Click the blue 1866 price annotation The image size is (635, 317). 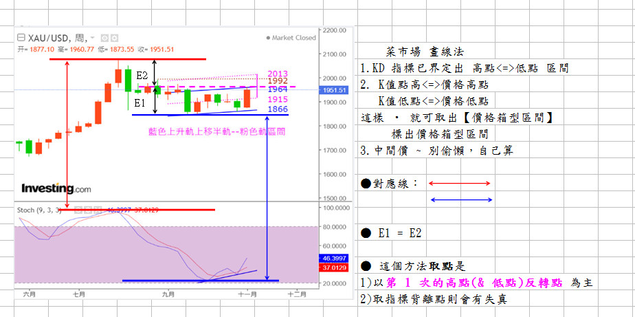(x=278, y=109)
